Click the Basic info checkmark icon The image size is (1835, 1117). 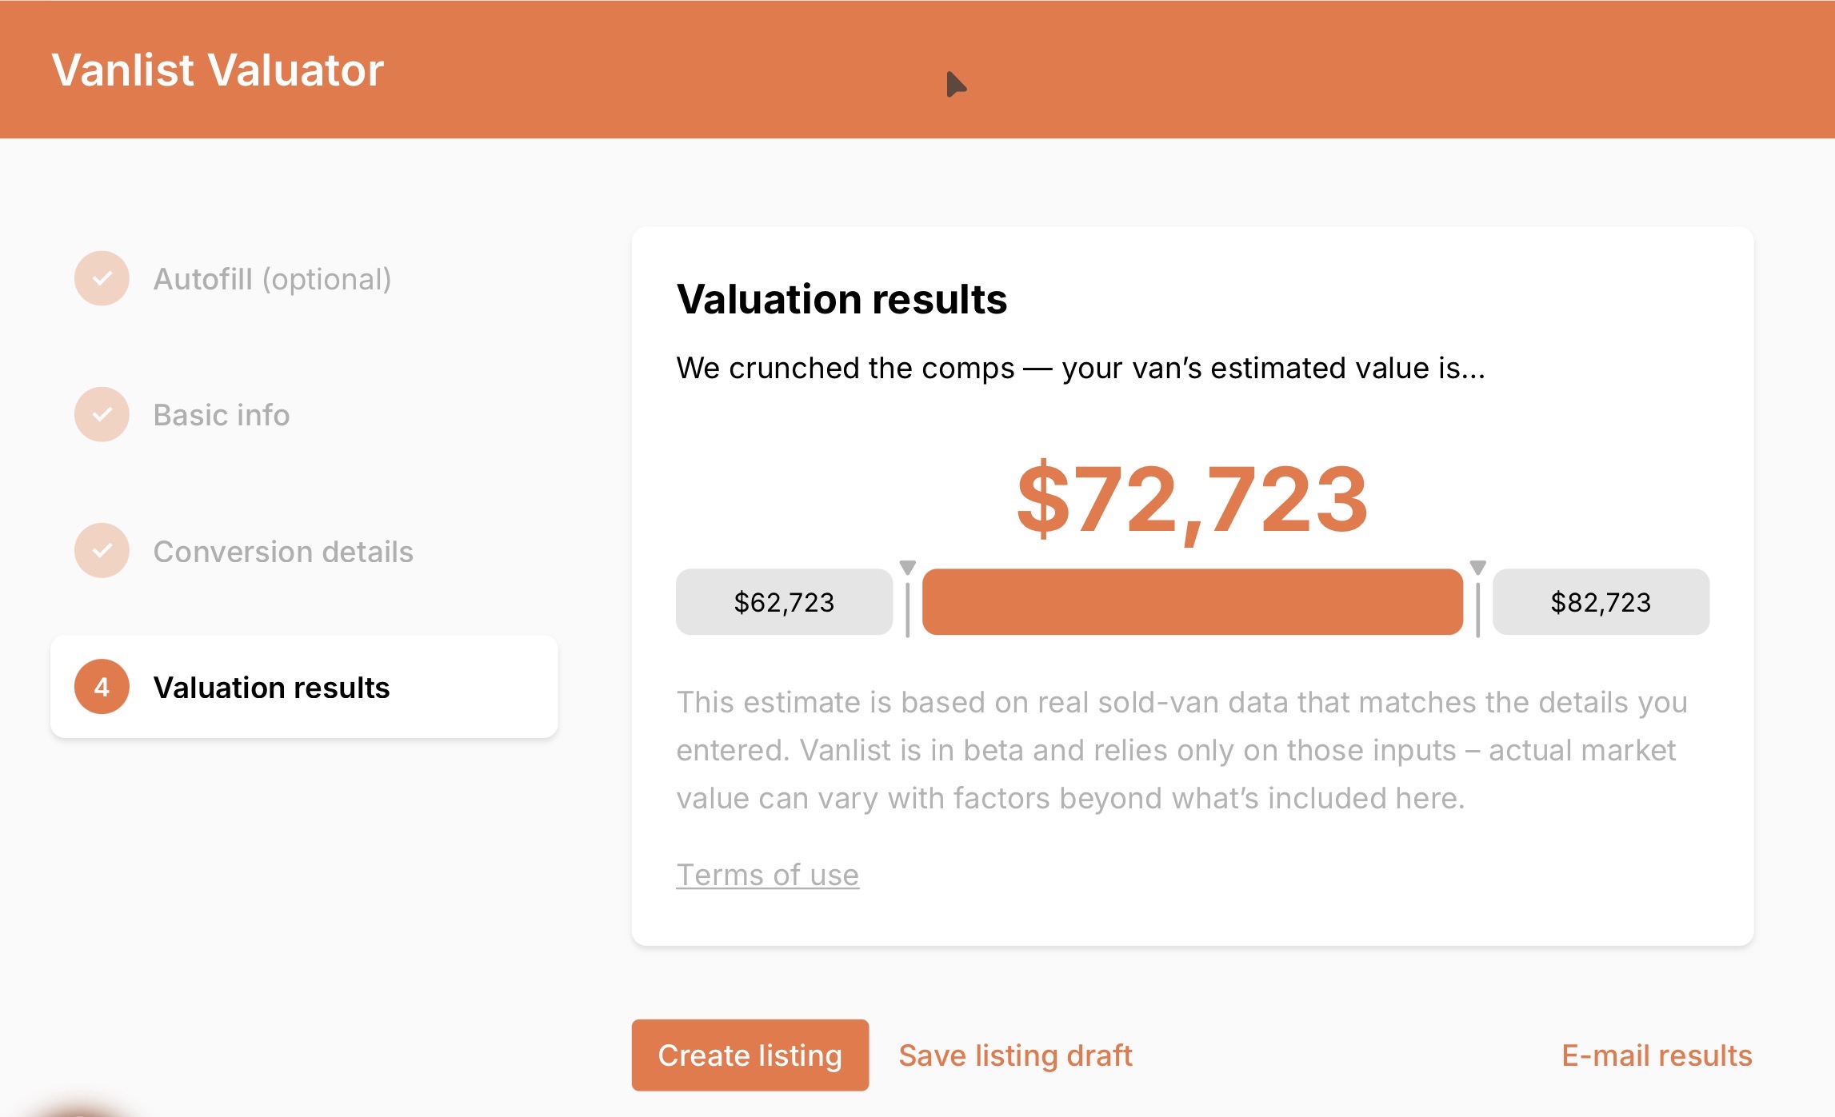point(102,414)
